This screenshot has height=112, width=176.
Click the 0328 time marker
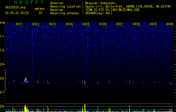coord(136,24)
